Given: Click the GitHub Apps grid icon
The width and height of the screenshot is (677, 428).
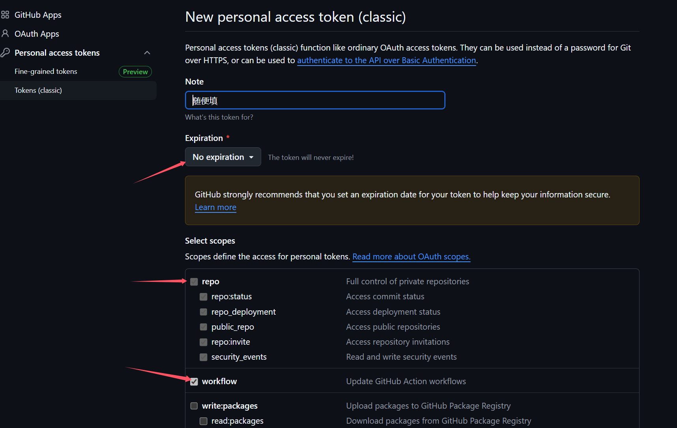Looking at the screenshot, I should point(5,15).
